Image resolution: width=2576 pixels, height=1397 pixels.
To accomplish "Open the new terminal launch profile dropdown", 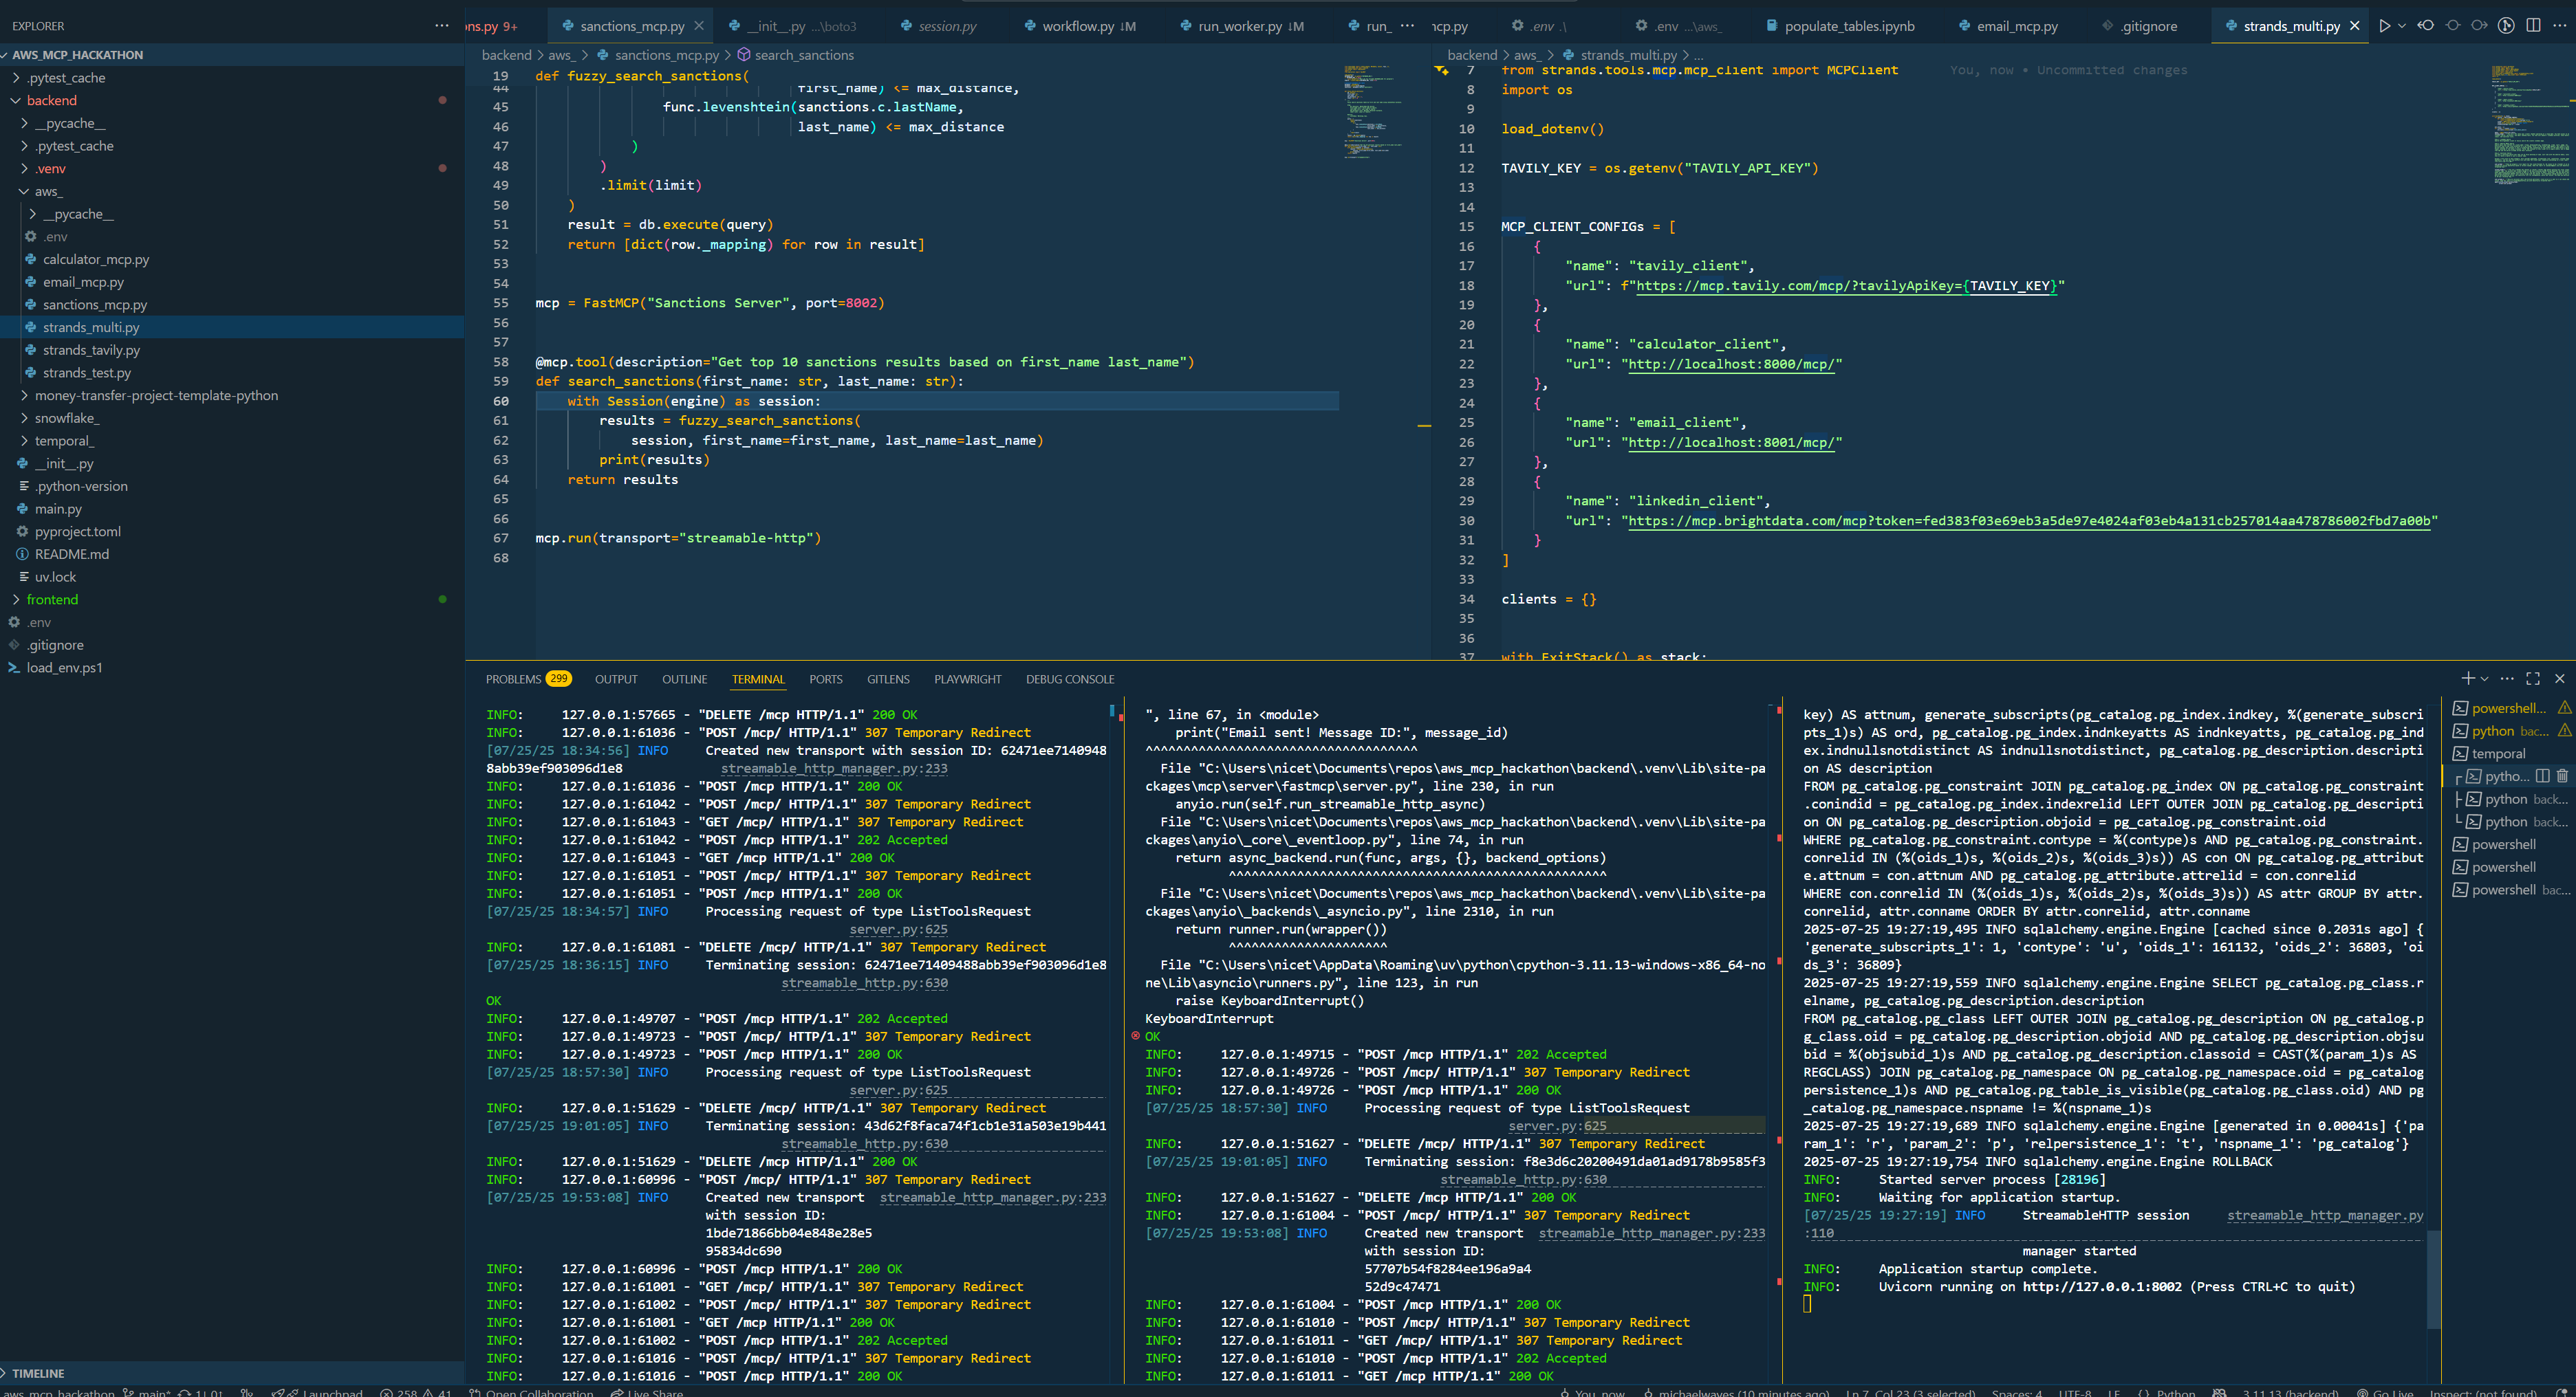I will [2484, 679].
